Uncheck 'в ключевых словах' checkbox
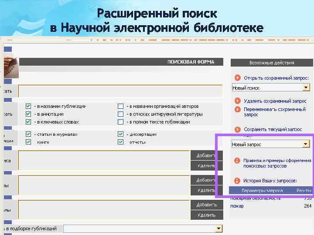Image resolution: width=314 pixels, height=235 pixels. click(x=28, y=122)
